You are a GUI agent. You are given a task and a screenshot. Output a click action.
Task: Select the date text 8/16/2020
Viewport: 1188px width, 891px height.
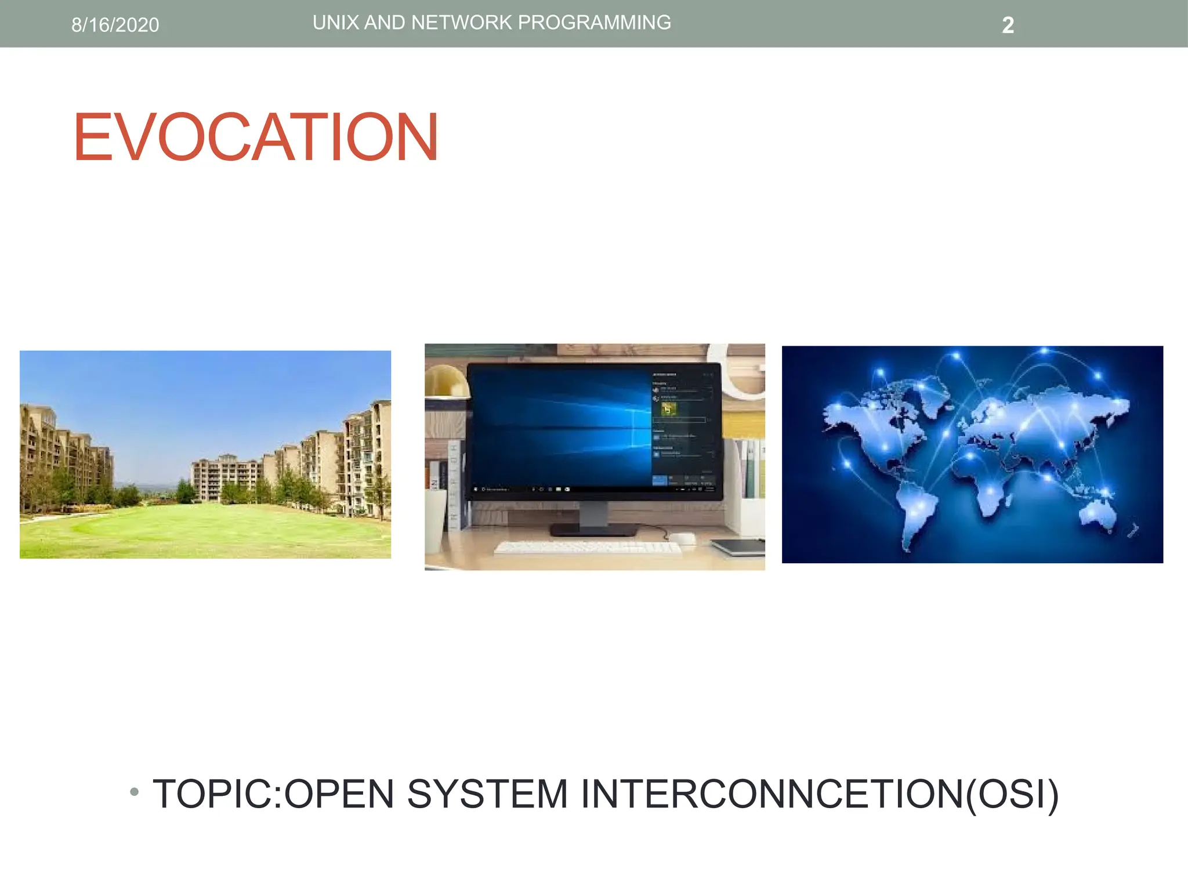tap(115, 25)
